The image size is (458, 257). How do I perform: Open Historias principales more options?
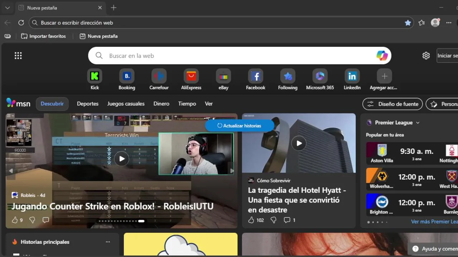108,242
